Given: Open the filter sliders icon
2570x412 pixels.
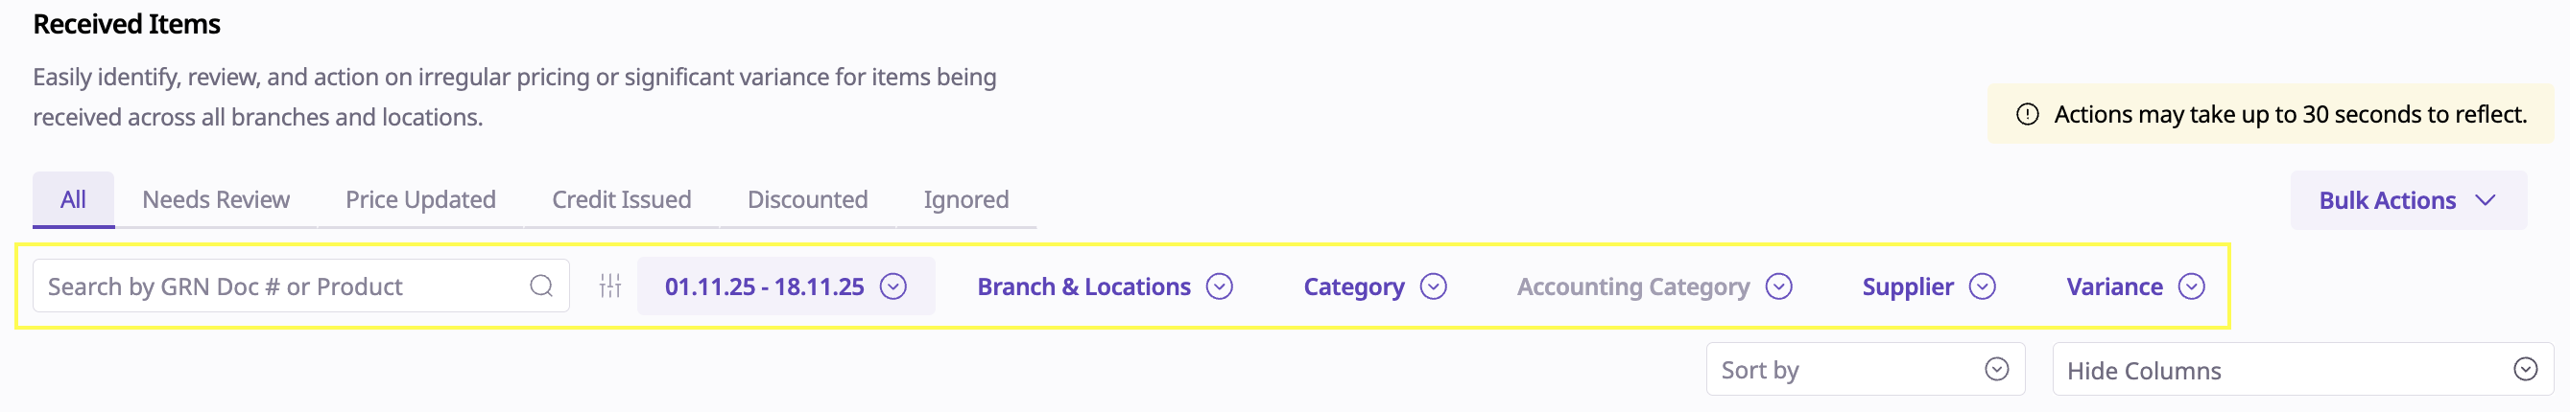Looking at the screenshot, I should pos(610,286).
